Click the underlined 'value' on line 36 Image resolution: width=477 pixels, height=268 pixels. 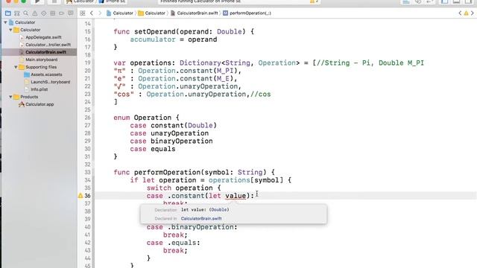click(x=236, y=196)
